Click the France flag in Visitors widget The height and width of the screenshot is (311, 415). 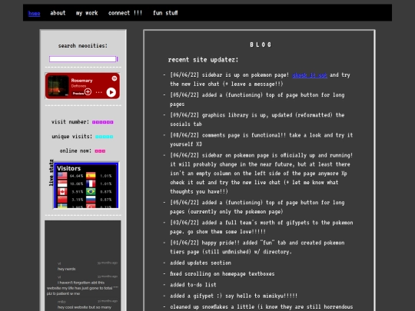click(91, 184)
